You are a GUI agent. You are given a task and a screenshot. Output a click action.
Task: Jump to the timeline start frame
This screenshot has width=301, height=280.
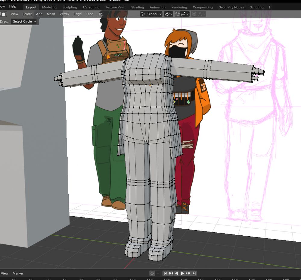pos(165,273)
